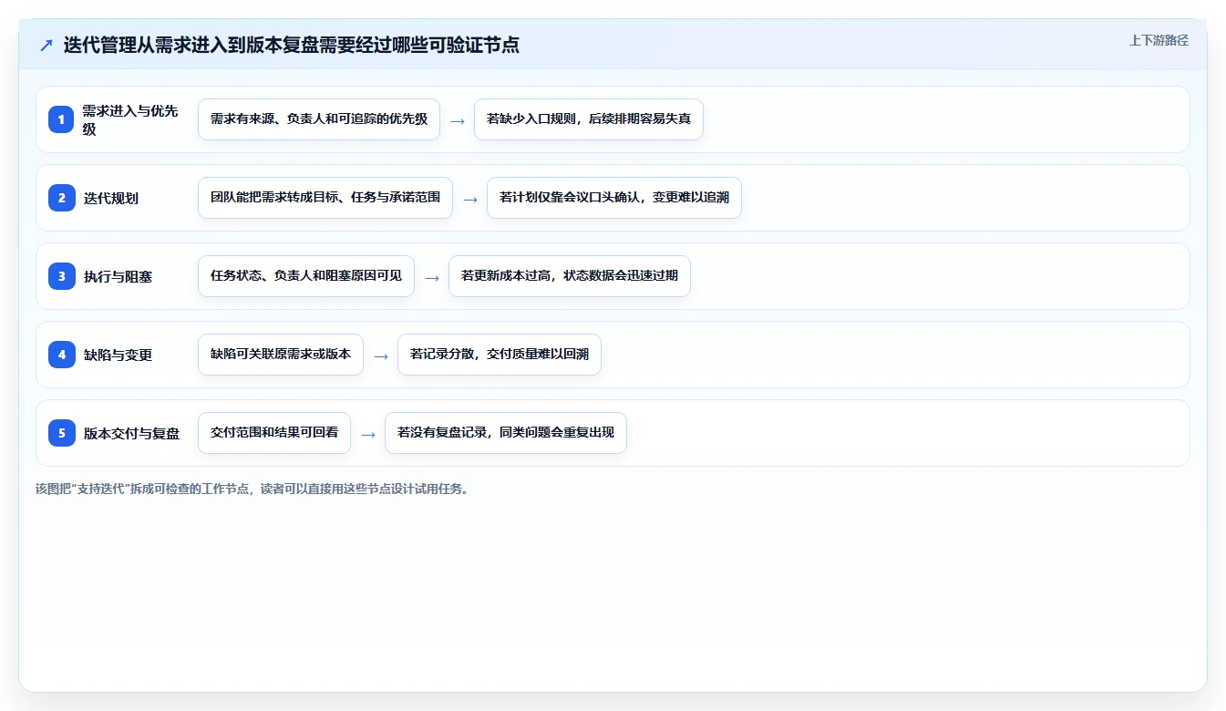Select the 执行与阻塞 step label
The width and height of the screenshot is (1226, 711).
pyautogui.click(x=118, y=276)
